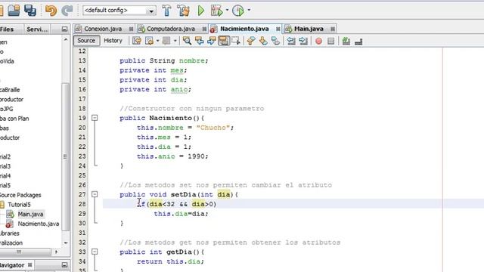Image resolution: width=484 pixels, height=272 pixels.
Task: Collapse the getDia method fold
Action: click(95, 252)
